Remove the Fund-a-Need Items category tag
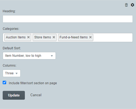This screenshot has width=136, height=109. click(90, 37)
